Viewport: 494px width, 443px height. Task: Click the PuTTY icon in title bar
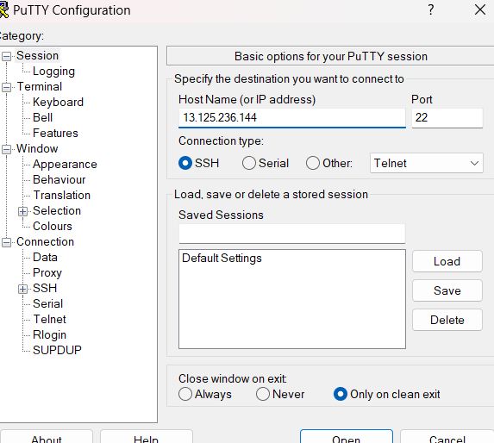point(3,10)
